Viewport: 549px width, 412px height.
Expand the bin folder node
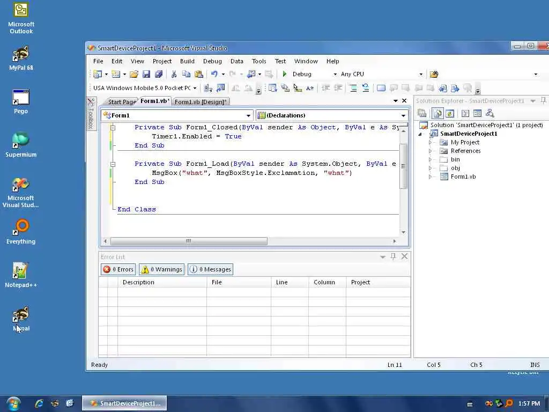point(431,159)
